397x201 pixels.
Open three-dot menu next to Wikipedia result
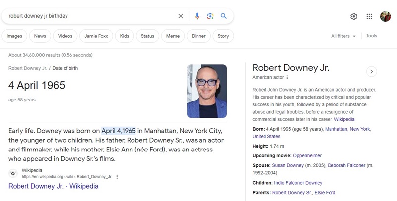coord(117,176)
